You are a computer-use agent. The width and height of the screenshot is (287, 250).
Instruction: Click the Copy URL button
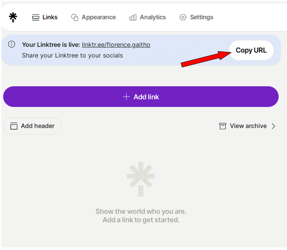pyautogui.click(x=251, y=50)
